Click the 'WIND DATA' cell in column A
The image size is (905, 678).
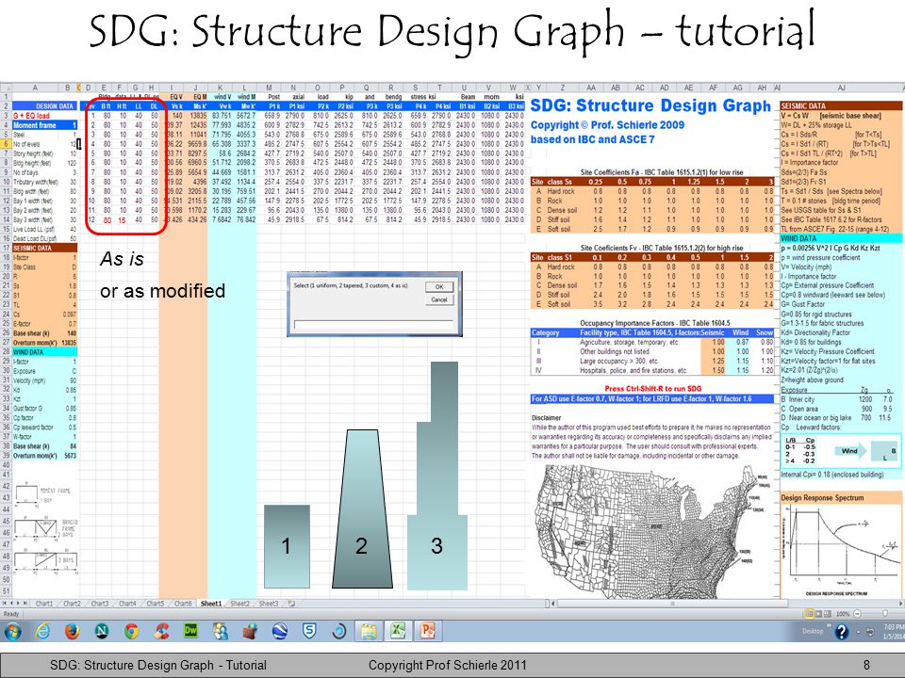coord(44,351)
